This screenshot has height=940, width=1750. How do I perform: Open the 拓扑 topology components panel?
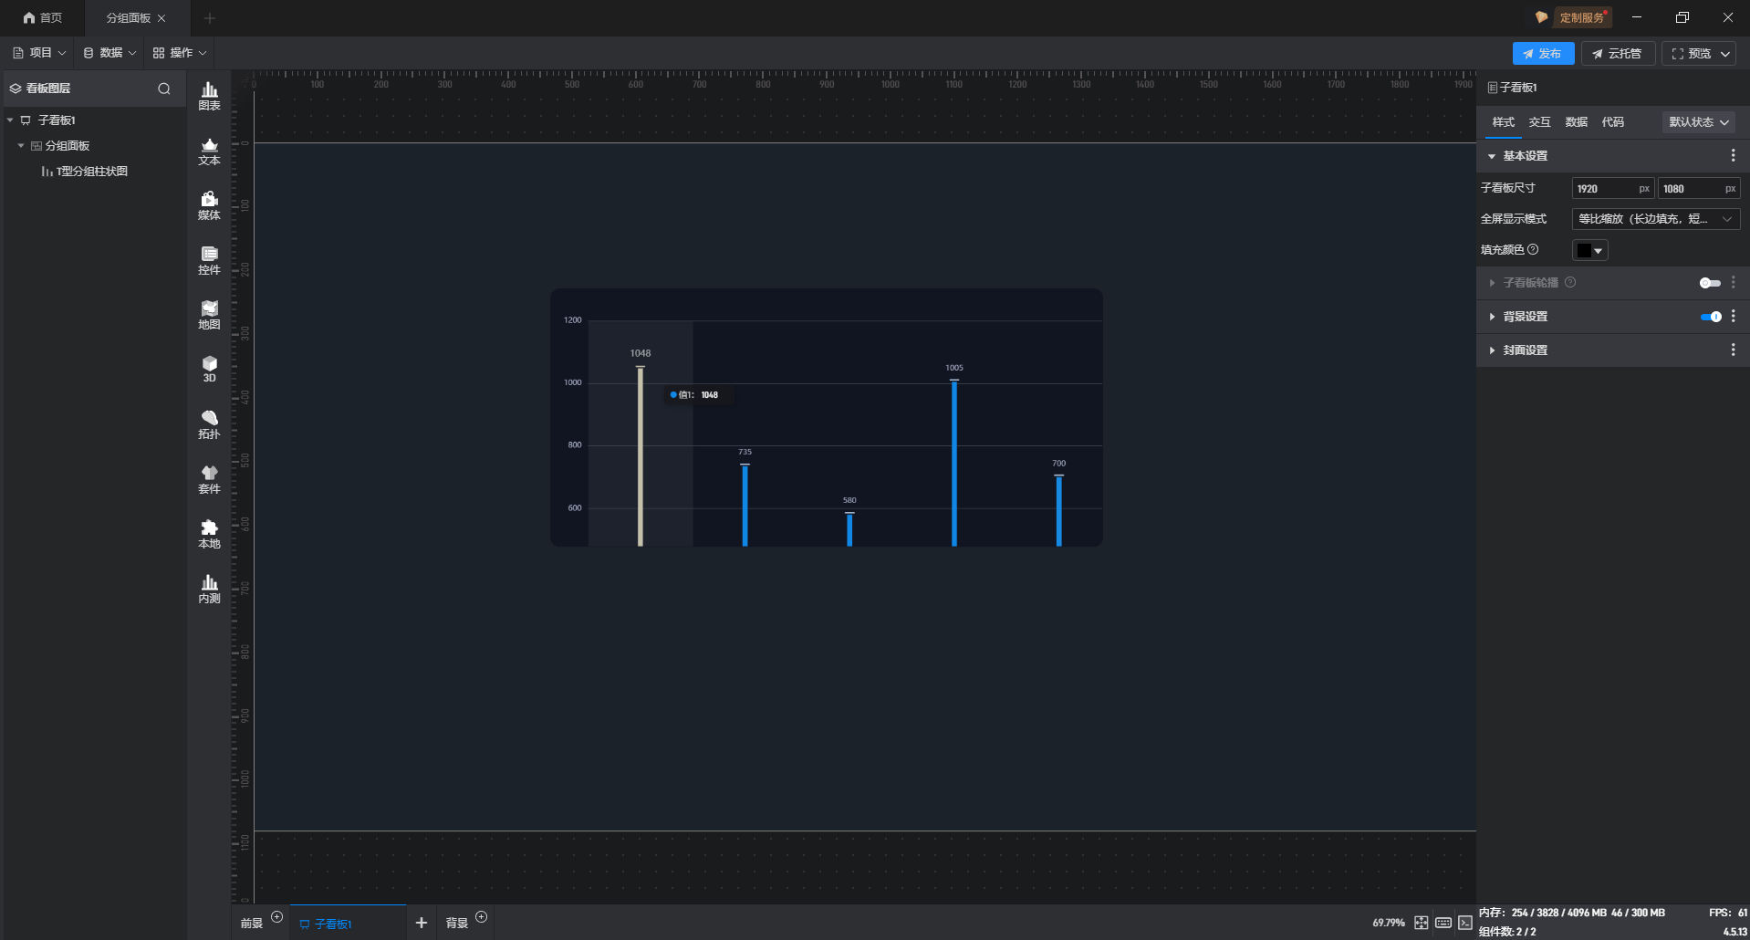click(209, 424)
